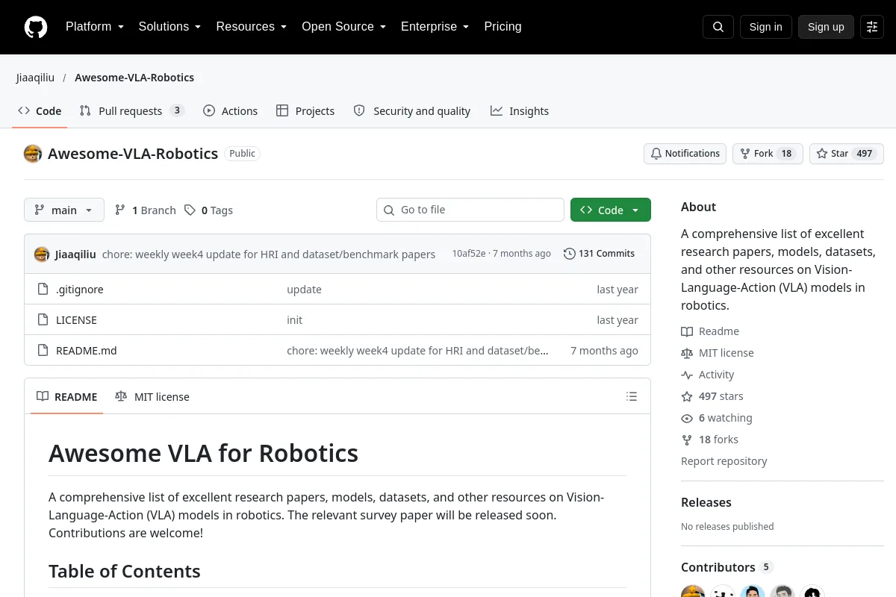Click the third contributor avatar

(753, 591)
